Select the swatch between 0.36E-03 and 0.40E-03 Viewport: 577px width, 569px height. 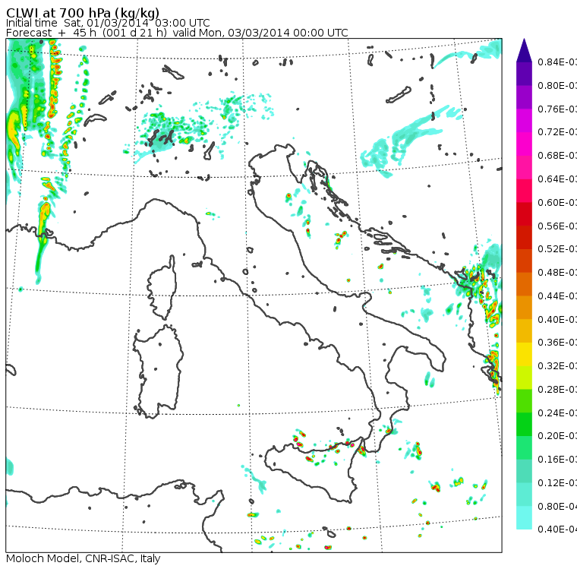pyautogui.click(x=525, y=330)
